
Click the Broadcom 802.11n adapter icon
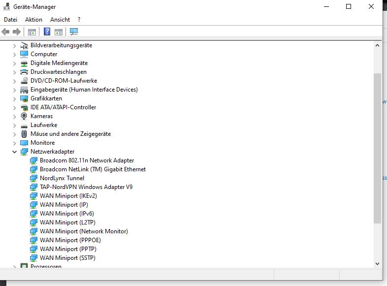point(33,160)
